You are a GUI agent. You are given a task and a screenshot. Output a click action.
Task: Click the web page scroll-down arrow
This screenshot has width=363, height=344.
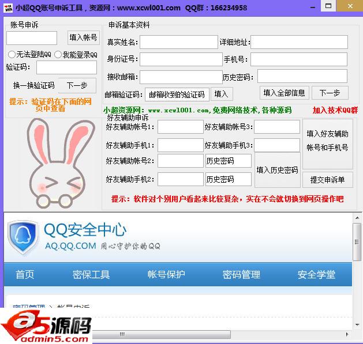coord(357,325)
